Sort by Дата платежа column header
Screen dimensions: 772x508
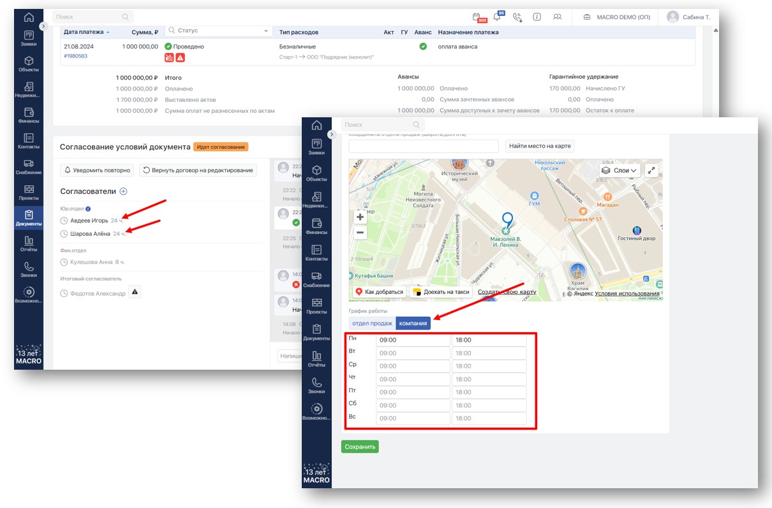[86, 32]
